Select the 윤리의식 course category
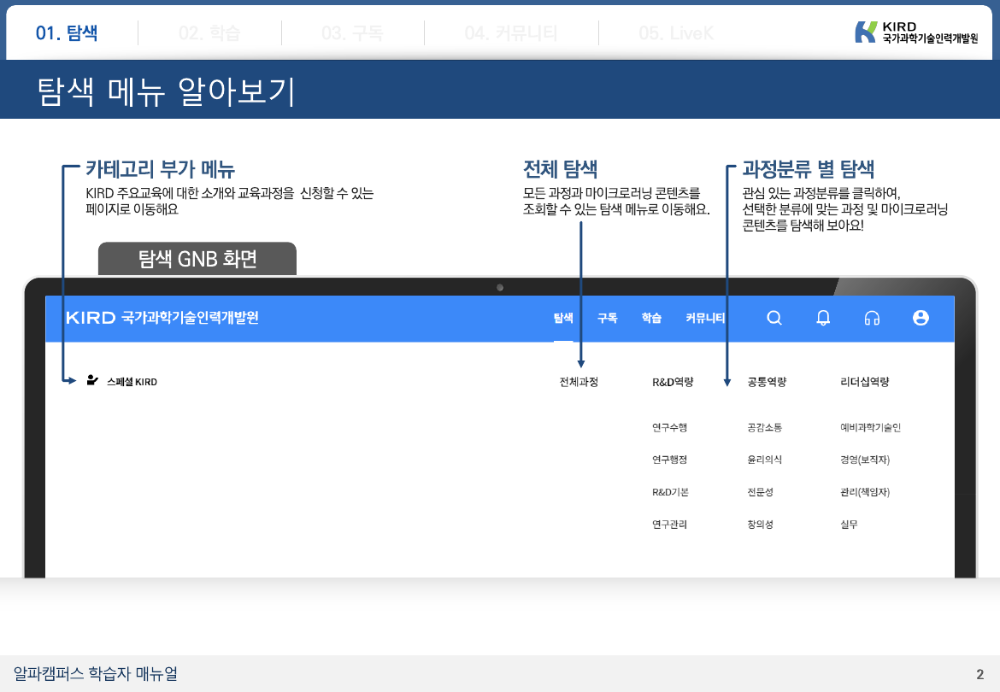Viewport: 1000px width, 692px height. pyautogui.click(x=764, y=460)
